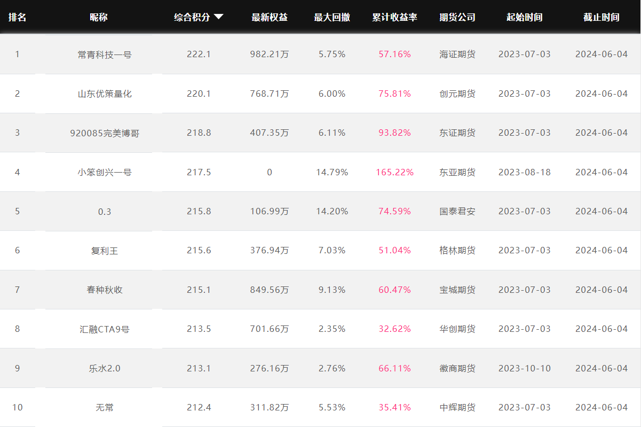
Task: Click return rate 51.04%
Action: click(x=395, y=250)
